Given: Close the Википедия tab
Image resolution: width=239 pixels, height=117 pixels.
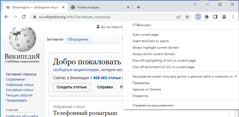Looking at the screenshot, I should coord(64,7).
